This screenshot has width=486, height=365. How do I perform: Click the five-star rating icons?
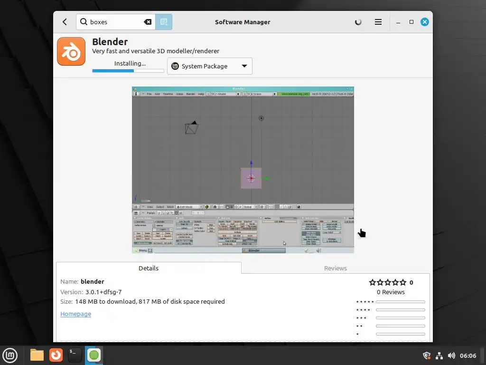click(387, 282)
